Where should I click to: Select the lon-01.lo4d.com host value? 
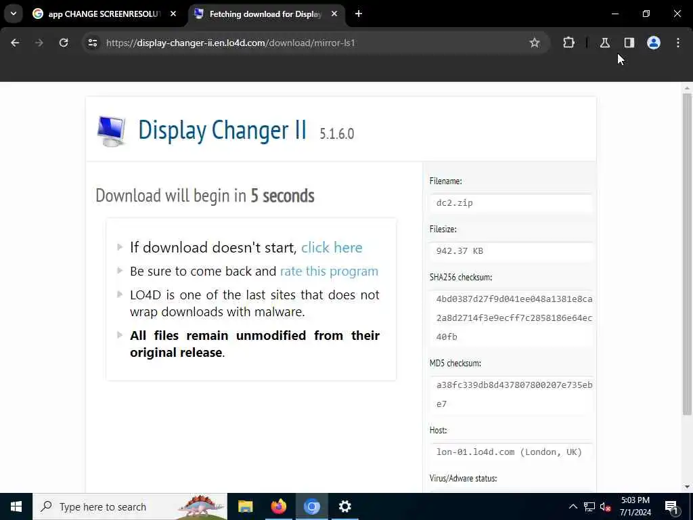pyautogui.click(x=510, y=452)
